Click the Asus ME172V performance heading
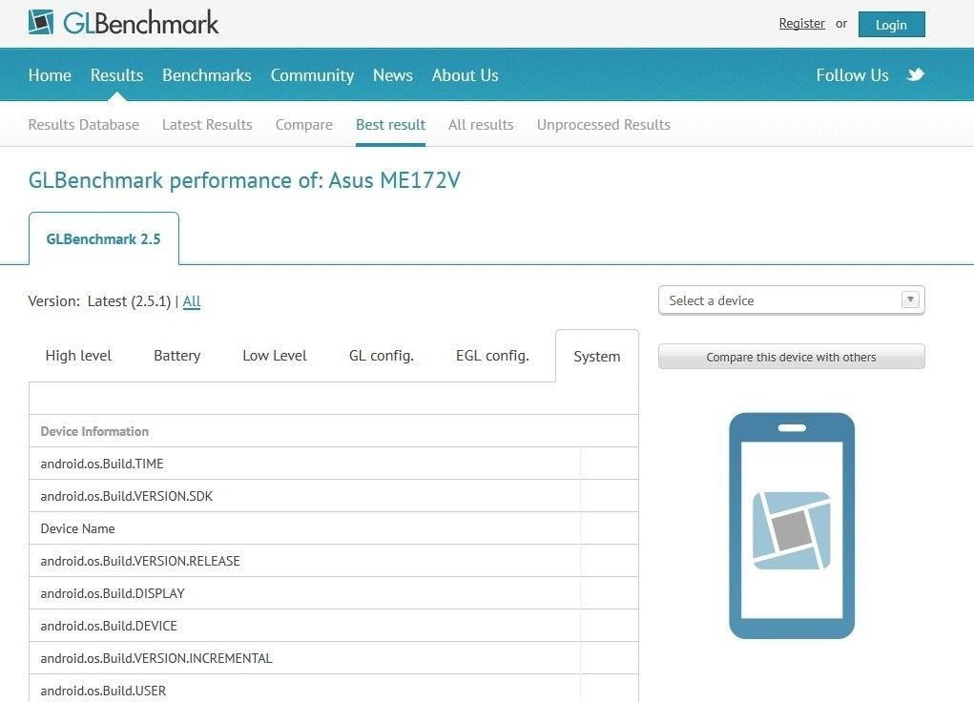 pyautogui.click(x=244, y=180)
